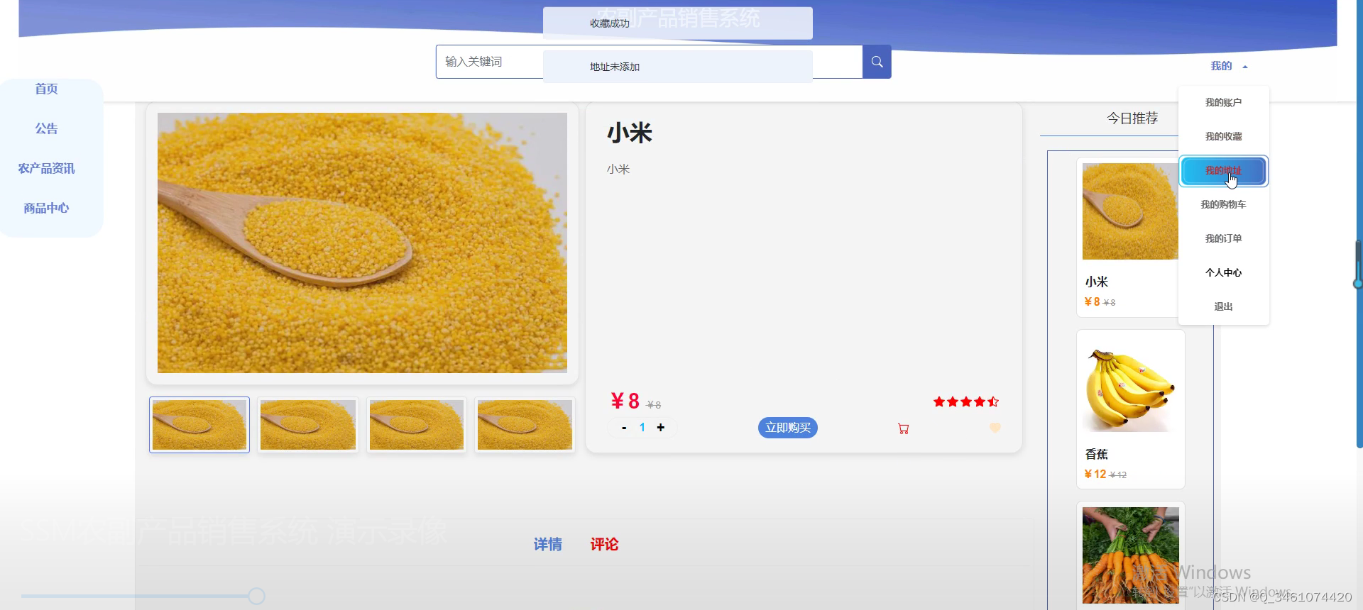Click the ¥12 price under 香蕉
1363x610 pixels.
tap(1095, 474)
